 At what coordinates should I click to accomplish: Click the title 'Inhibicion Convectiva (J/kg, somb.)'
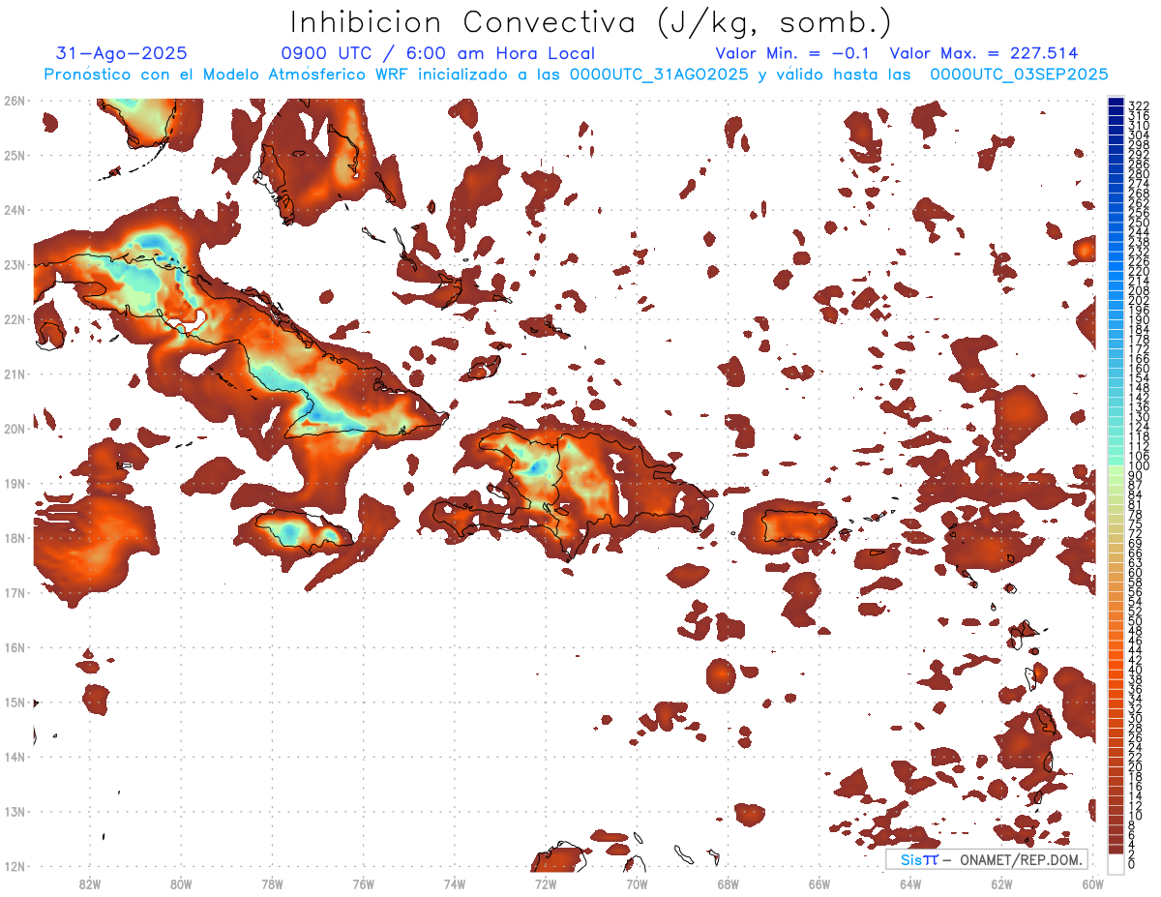click(x=590, y=21)
